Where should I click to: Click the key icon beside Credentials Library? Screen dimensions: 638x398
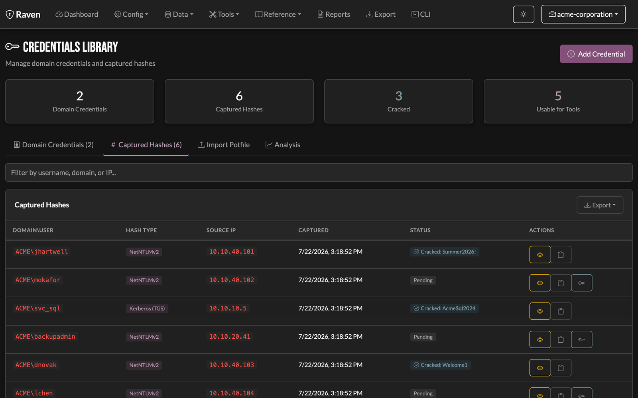tap(12, 47)
